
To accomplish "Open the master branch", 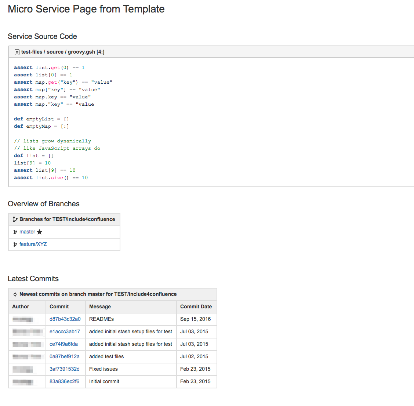I will (27, 232).
